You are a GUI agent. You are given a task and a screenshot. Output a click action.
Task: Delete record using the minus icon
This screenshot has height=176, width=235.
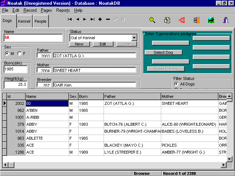pyautogui.click(x=108, y=19)
